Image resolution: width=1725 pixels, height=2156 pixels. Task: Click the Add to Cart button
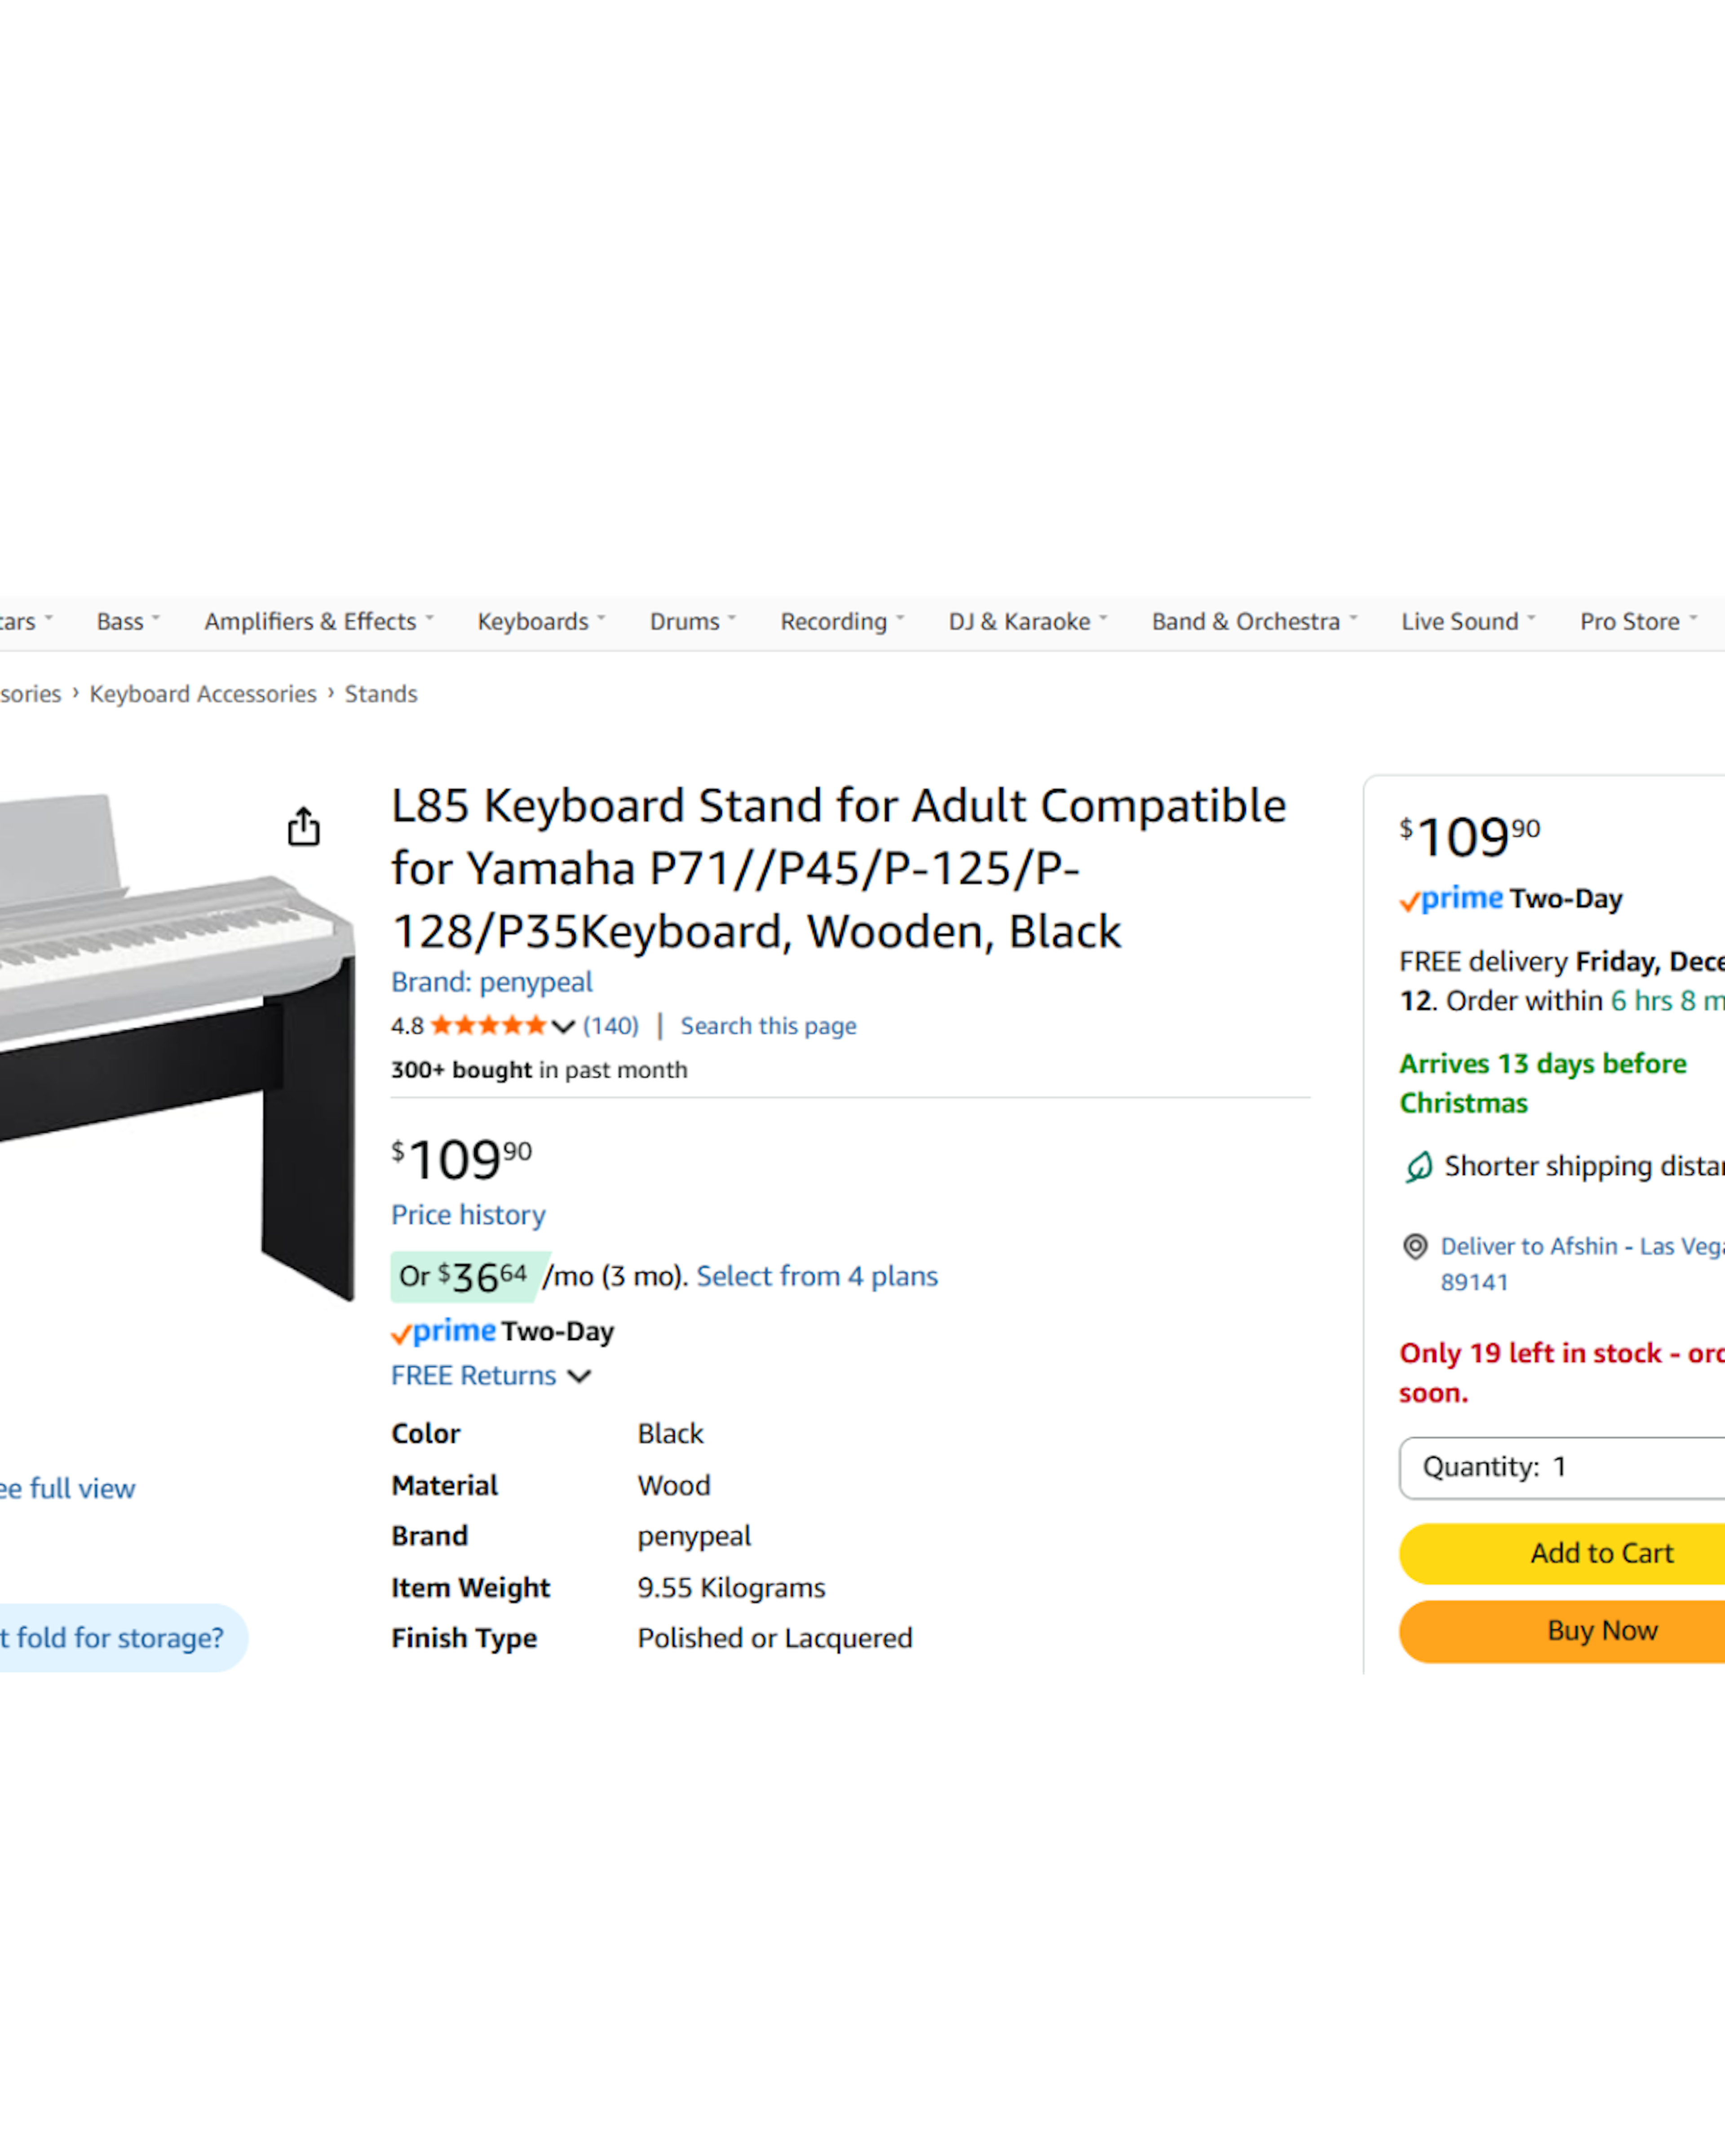[1600, 1553]
